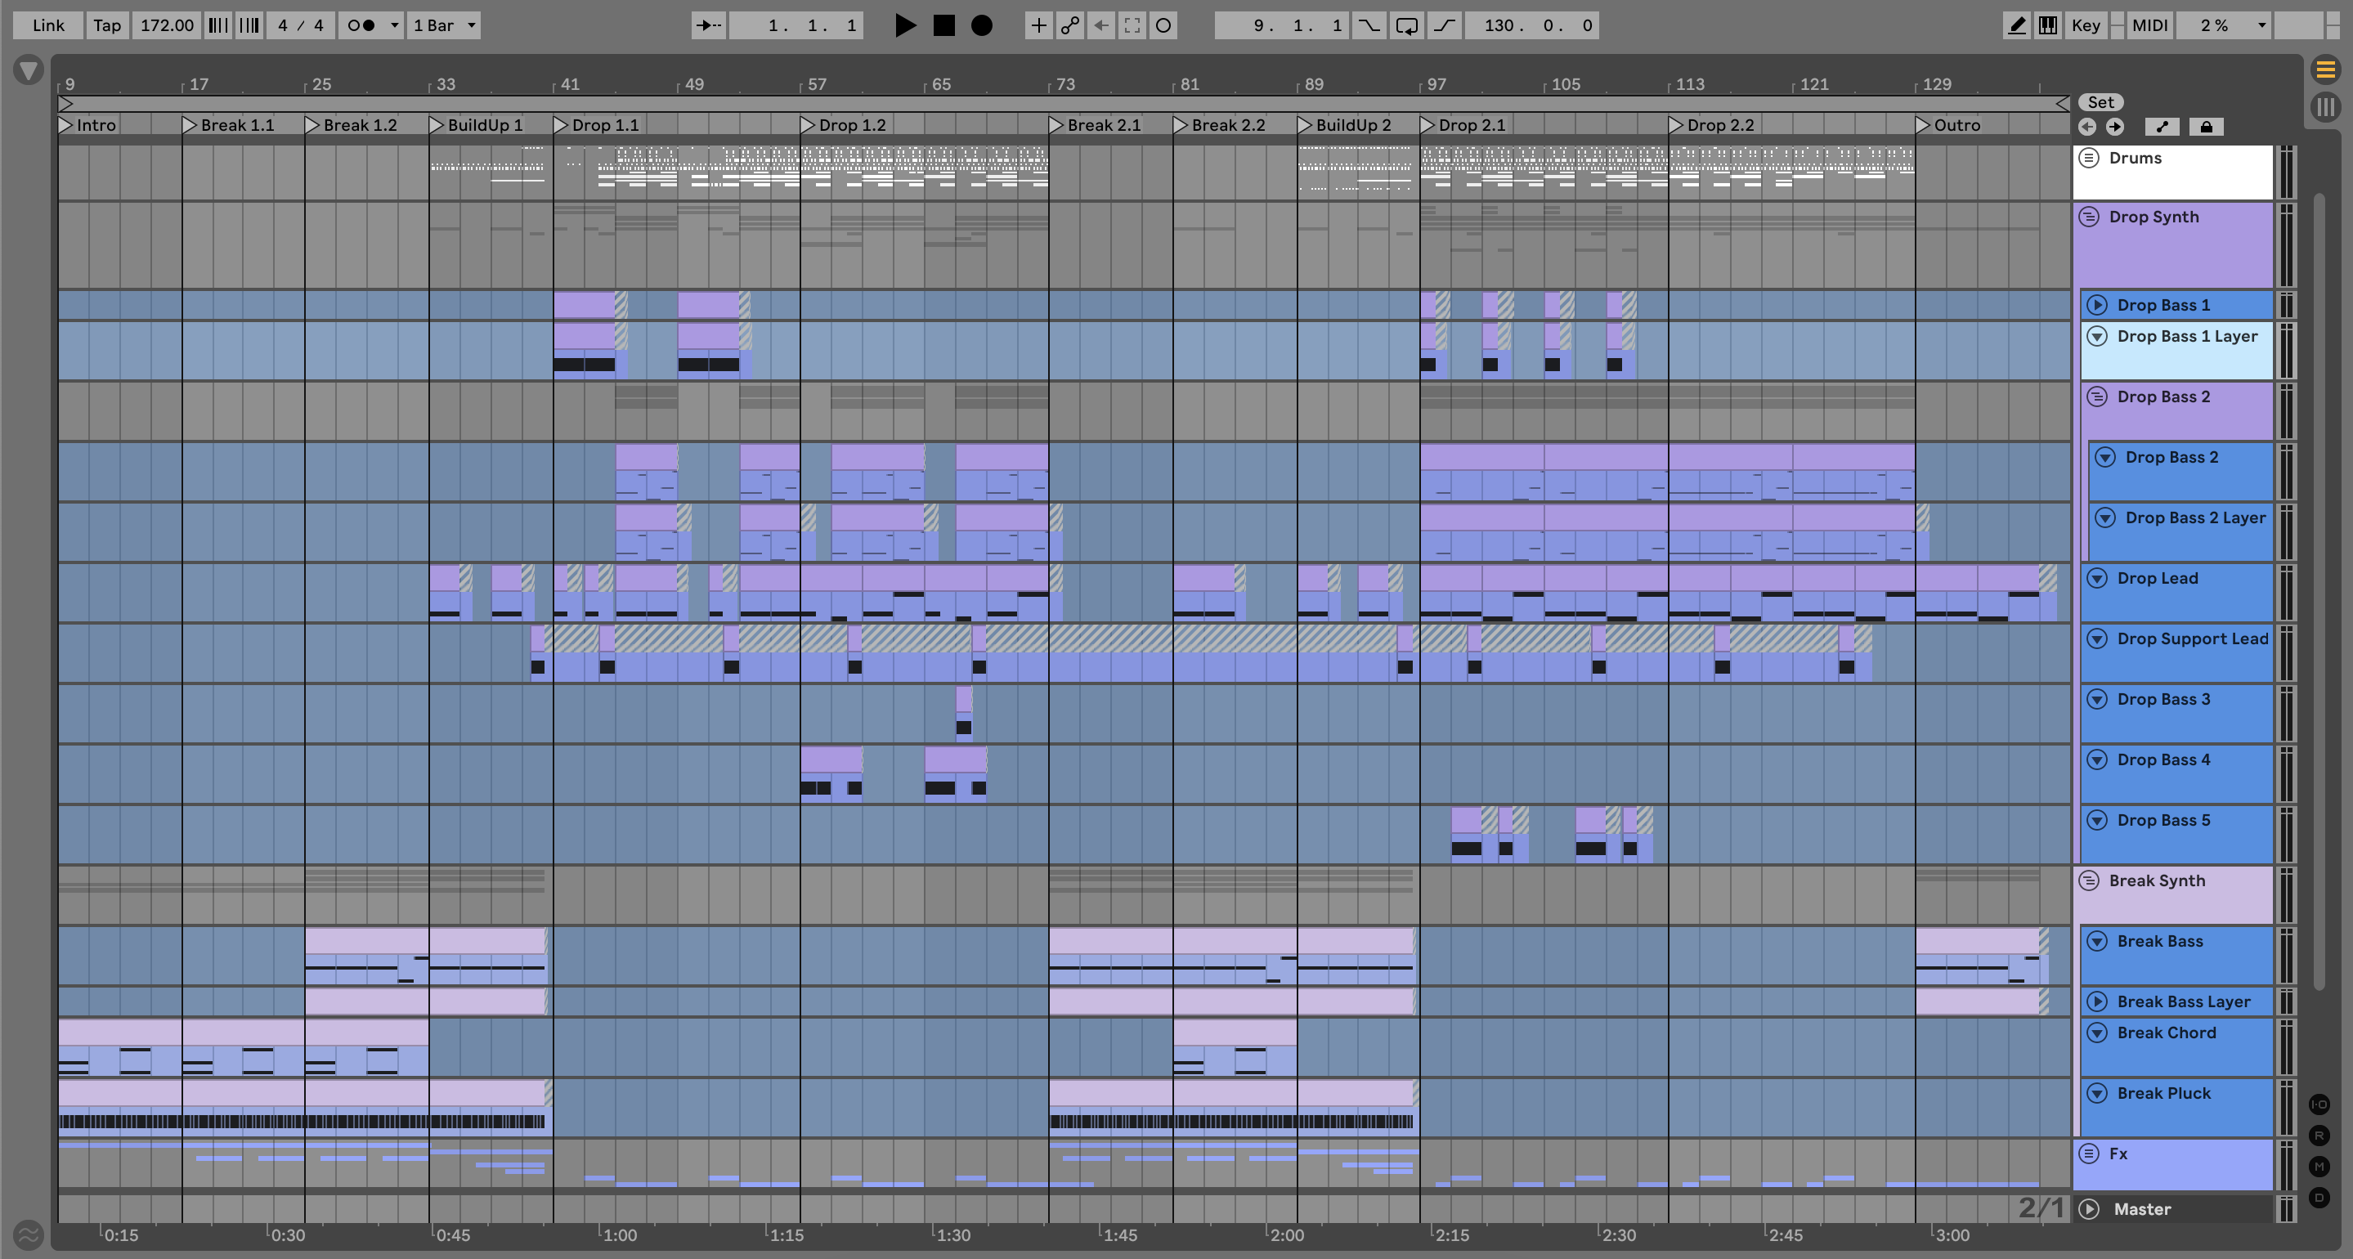Unfold the Drop Bass 1 track
This screenshot has width=2353, height=1259.
pyautogui.click(x=2097, y=305)
